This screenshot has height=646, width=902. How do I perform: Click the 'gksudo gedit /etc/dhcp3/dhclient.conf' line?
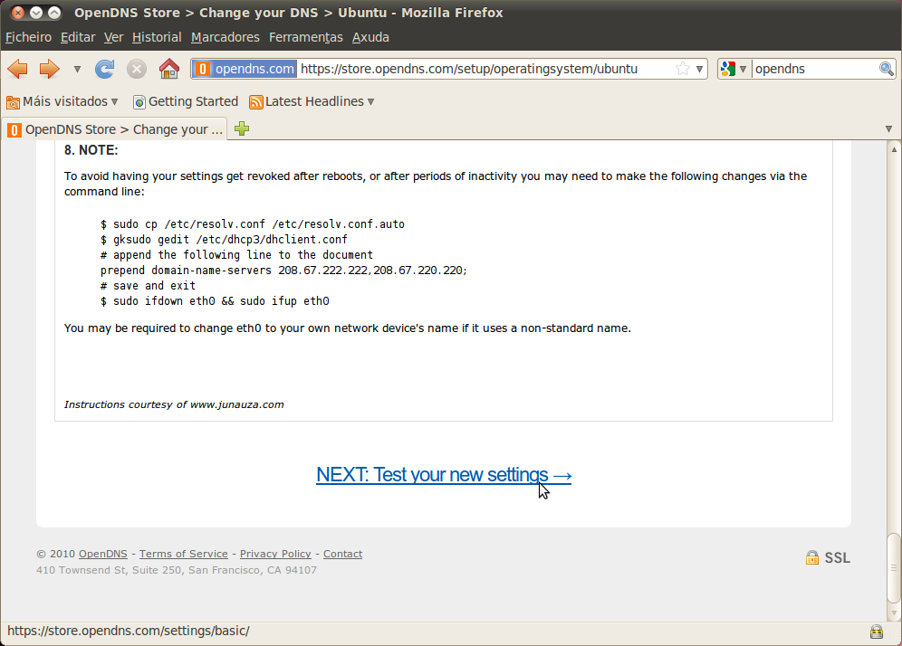224,240
